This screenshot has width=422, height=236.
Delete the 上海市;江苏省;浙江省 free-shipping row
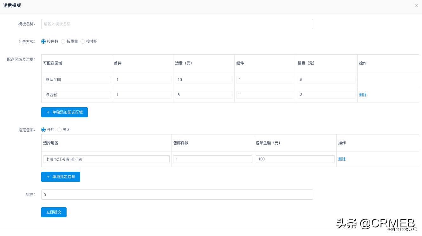click(342, 159)
